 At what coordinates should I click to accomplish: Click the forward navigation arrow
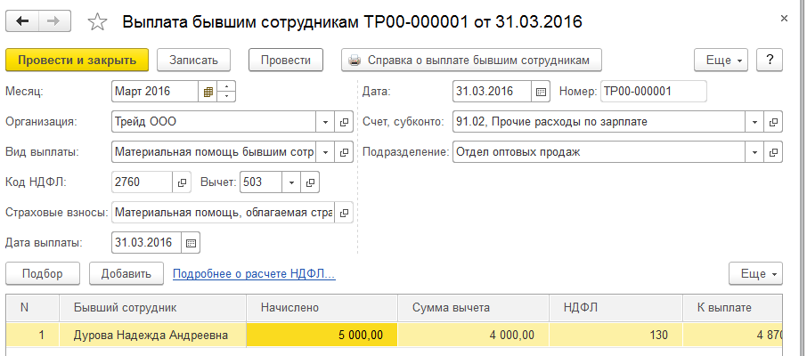coord(54,20)
